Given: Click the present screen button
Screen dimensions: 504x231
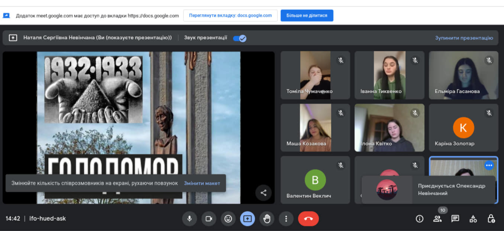Looking at the screenshot, I should [248, 219].
